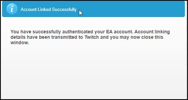The width and height of the screenshot is (188, 100).
Task: Click the word "window." ending the message
Action: pyautogui.click(x=20, y=43)
